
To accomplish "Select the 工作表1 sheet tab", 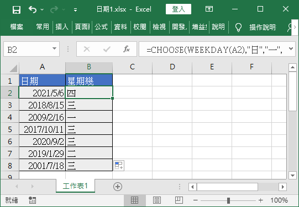I will click(75, 186).
